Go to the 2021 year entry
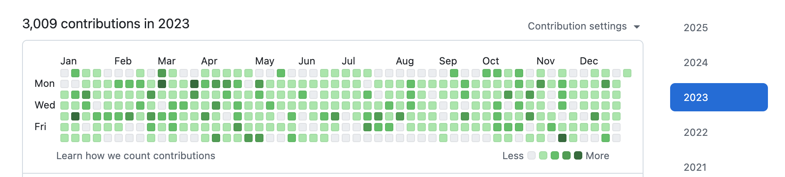The height and width of the screenshot is (177, 785). pos(696,167)
